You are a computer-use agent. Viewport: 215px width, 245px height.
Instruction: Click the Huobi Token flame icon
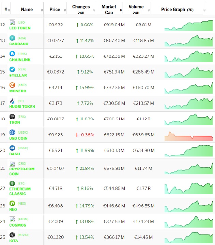12,101
